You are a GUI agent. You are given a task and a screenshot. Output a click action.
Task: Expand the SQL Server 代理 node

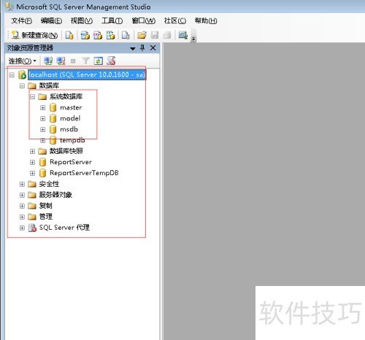tap(22, 228)
